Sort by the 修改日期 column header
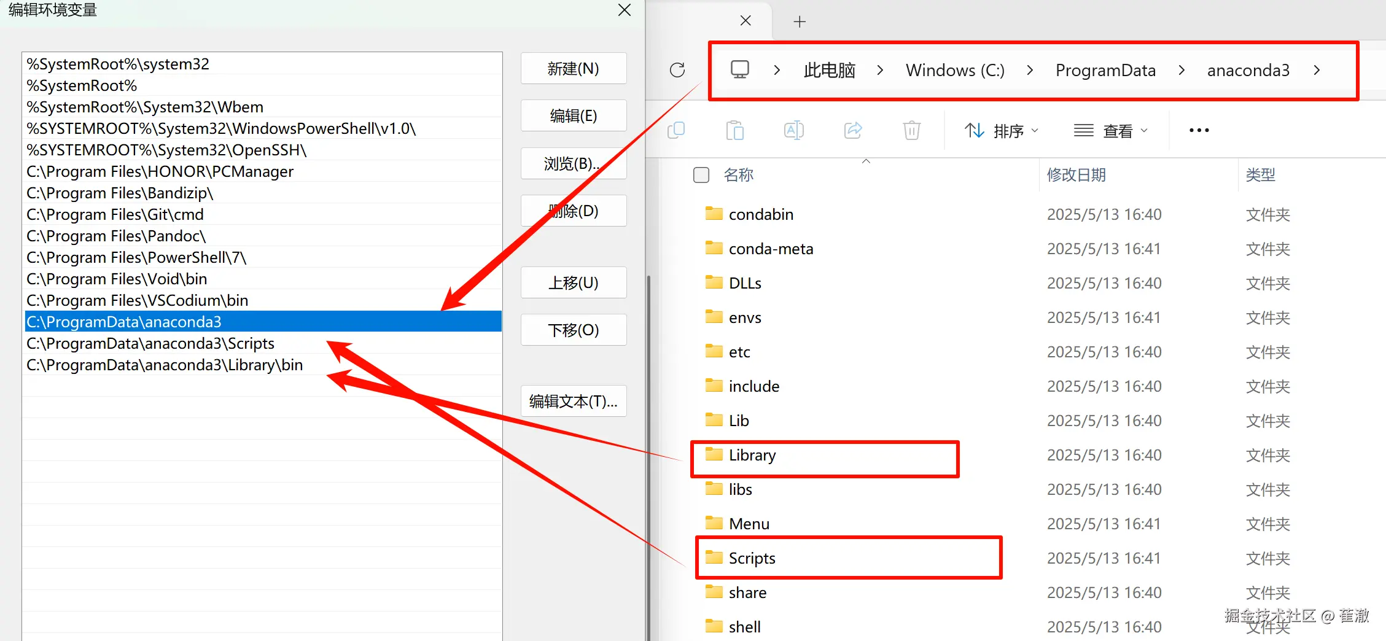The image size is (1386, 641). pos(1076,175)
